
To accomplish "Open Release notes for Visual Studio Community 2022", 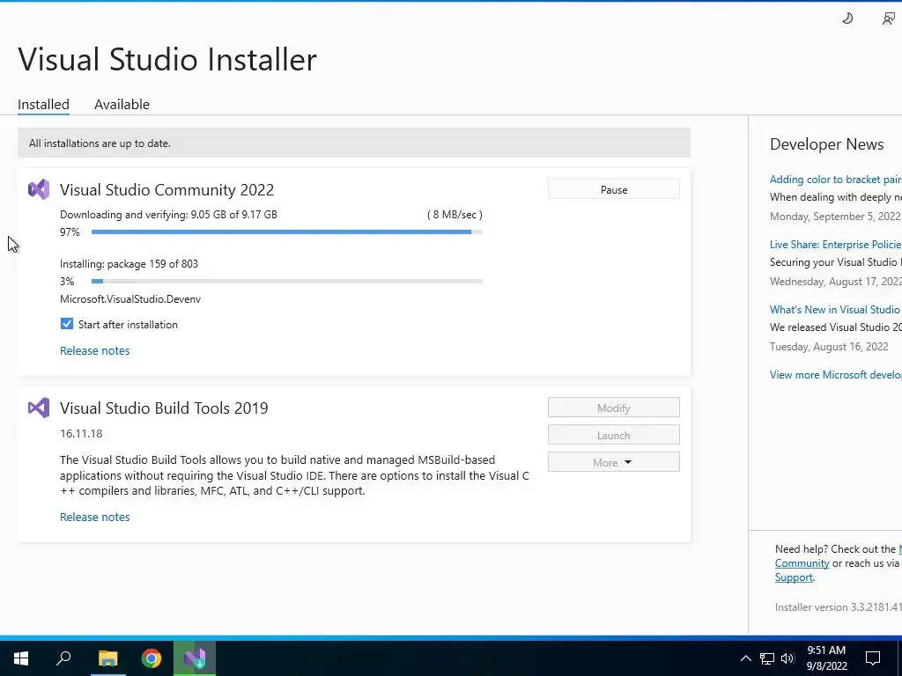I will [95, 350].
